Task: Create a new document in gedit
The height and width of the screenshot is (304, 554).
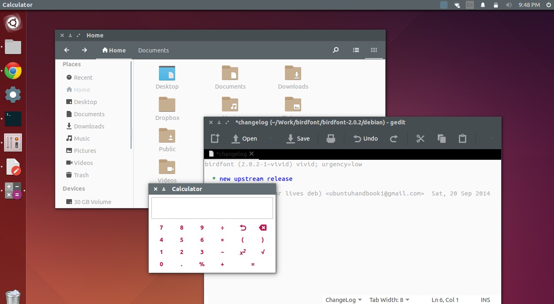Action: click(x=215, y=139)
